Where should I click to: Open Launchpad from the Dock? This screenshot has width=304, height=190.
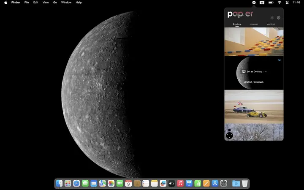68,183
